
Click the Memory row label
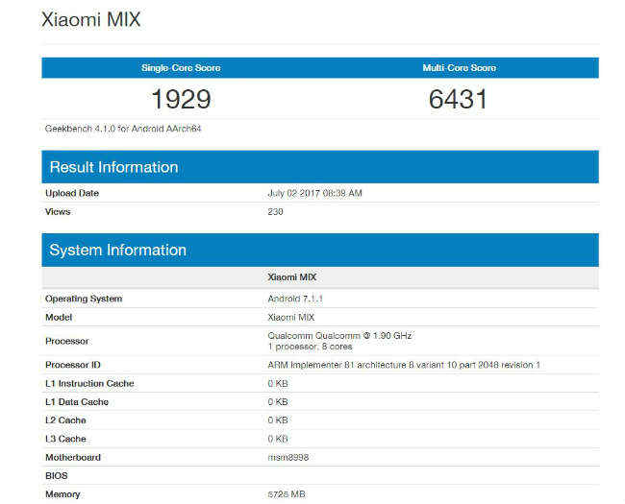62,494
